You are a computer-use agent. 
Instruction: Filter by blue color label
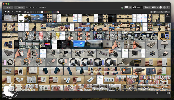point(52,12)
